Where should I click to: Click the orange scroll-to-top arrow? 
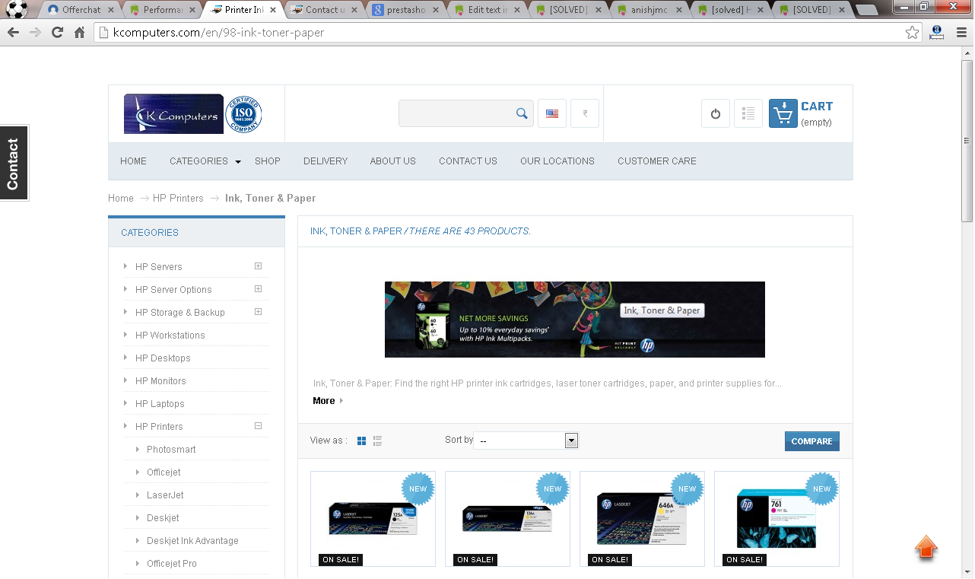(926, 547)
